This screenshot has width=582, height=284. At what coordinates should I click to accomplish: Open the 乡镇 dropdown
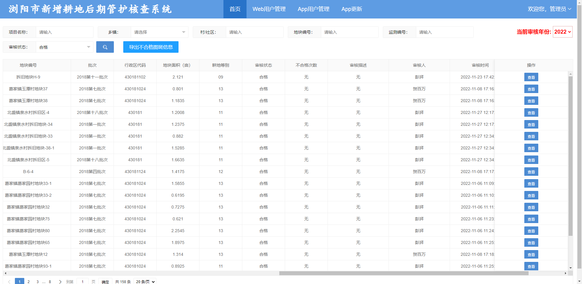point(159,32)
